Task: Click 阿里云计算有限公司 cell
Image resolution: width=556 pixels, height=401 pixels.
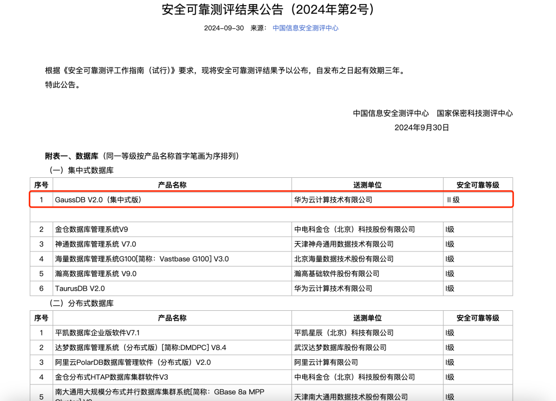Action: pyautogui.click(x=368, y=363)
